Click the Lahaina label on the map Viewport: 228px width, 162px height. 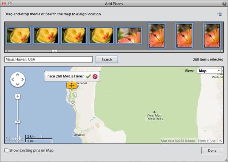click(79, 135)
